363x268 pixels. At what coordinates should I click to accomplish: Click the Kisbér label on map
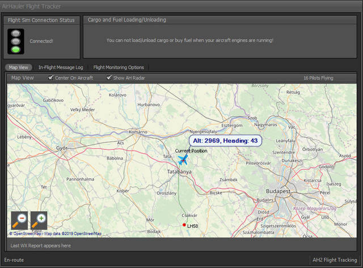pyautogui.click(x=123, y=191)
